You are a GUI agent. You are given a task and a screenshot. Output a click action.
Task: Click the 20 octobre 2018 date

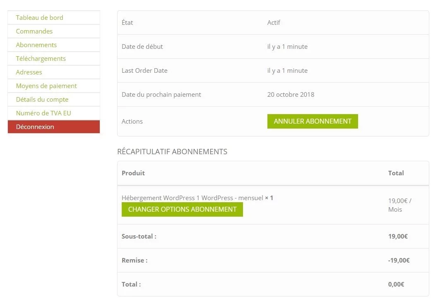tap(291, 95)
